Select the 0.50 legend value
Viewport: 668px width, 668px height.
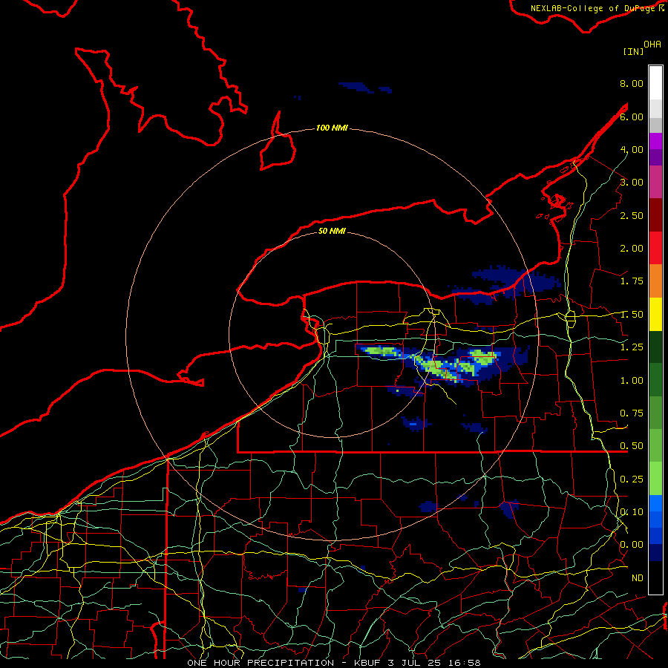[x=632, y=446]
